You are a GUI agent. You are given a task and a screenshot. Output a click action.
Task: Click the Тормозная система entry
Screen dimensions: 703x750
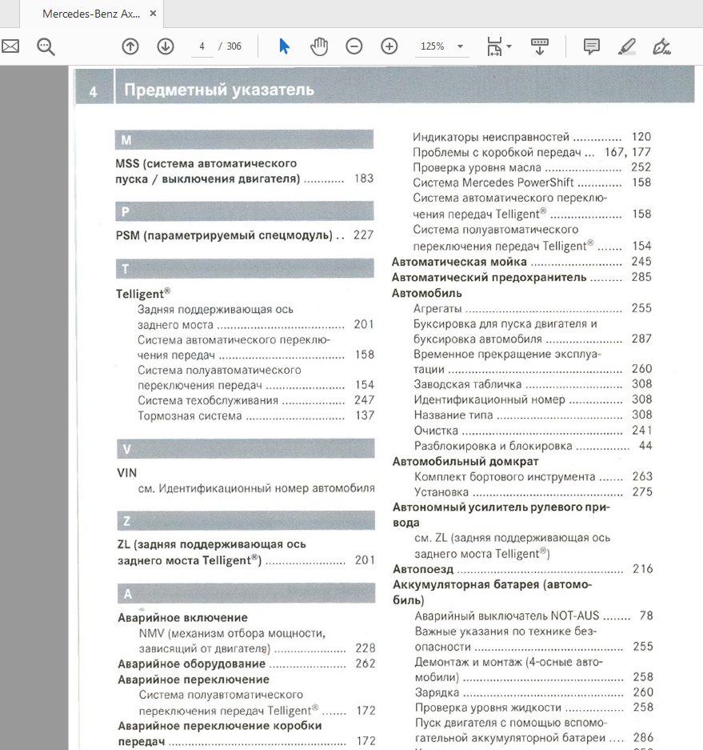(x=190, y=415)
